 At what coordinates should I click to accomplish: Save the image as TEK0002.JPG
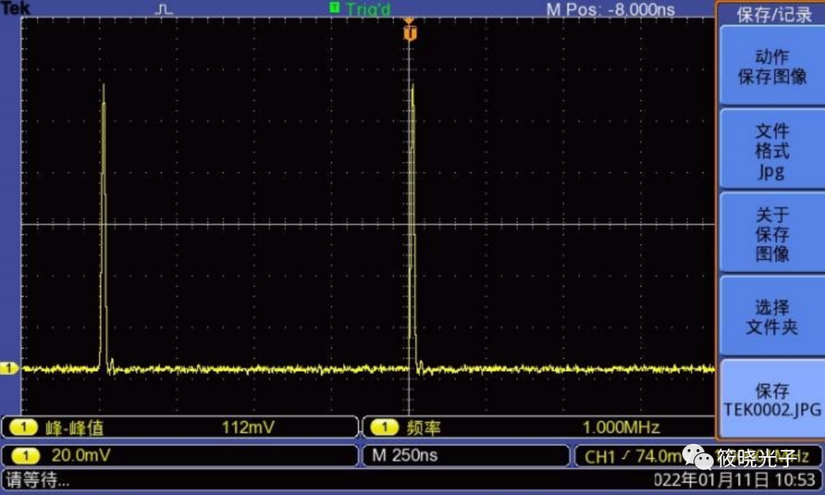click(x=772, y=400)
